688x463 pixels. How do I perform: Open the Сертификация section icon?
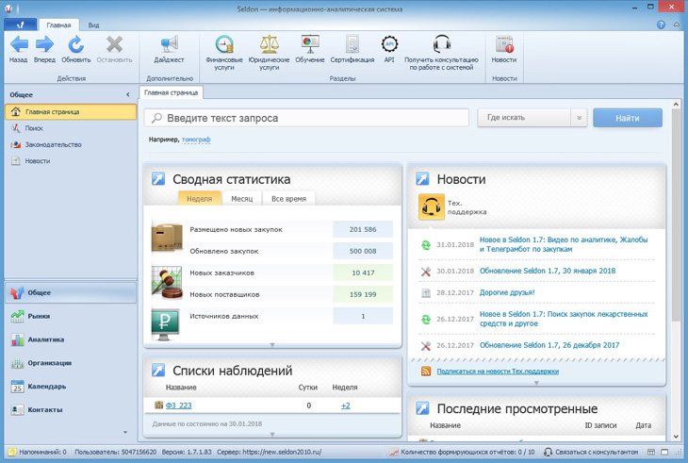click(x=352, y=44)
